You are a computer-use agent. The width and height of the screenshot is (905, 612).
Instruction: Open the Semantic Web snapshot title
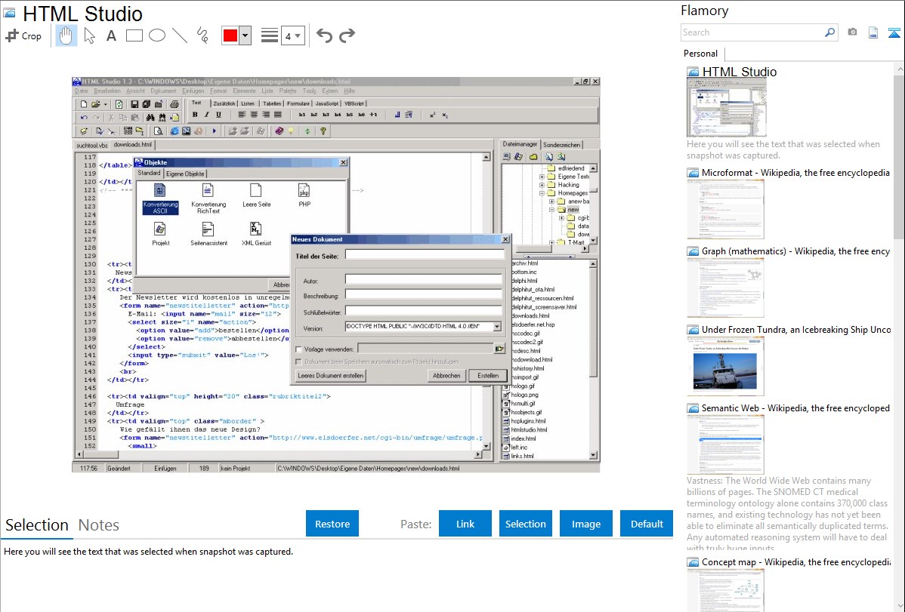click(x=796, y=408)
